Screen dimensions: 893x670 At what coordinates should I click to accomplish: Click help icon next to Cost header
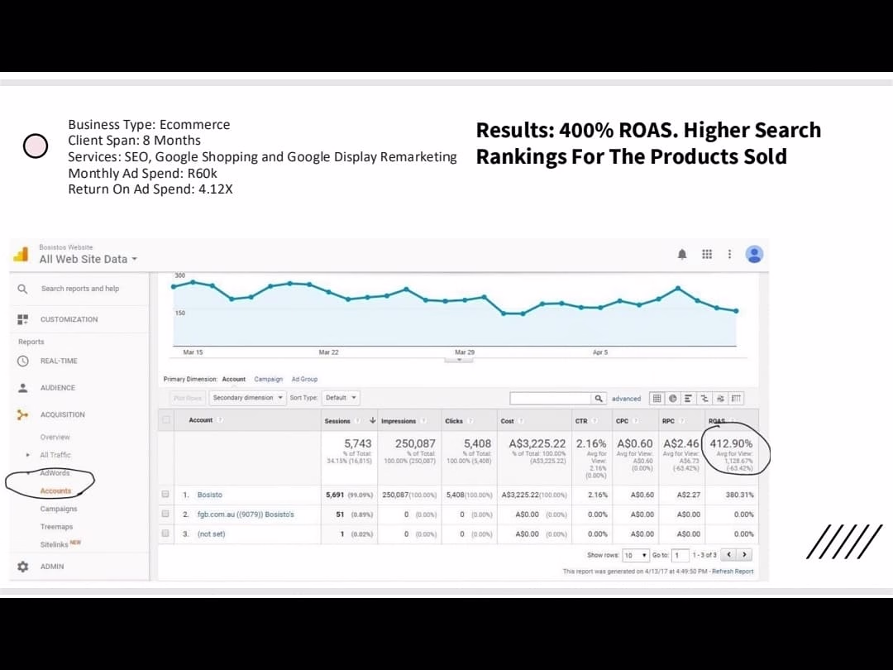point(521,421)
